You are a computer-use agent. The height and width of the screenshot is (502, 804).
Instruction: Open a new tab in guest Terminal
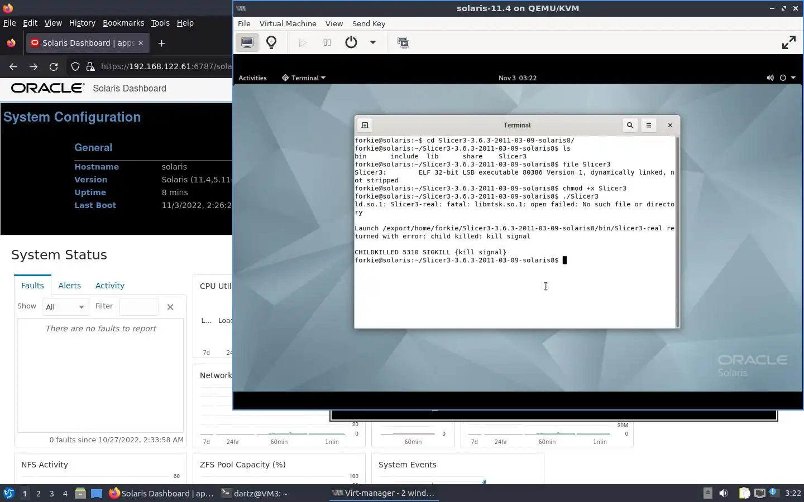pyautogui.click(x=365, y=126)
